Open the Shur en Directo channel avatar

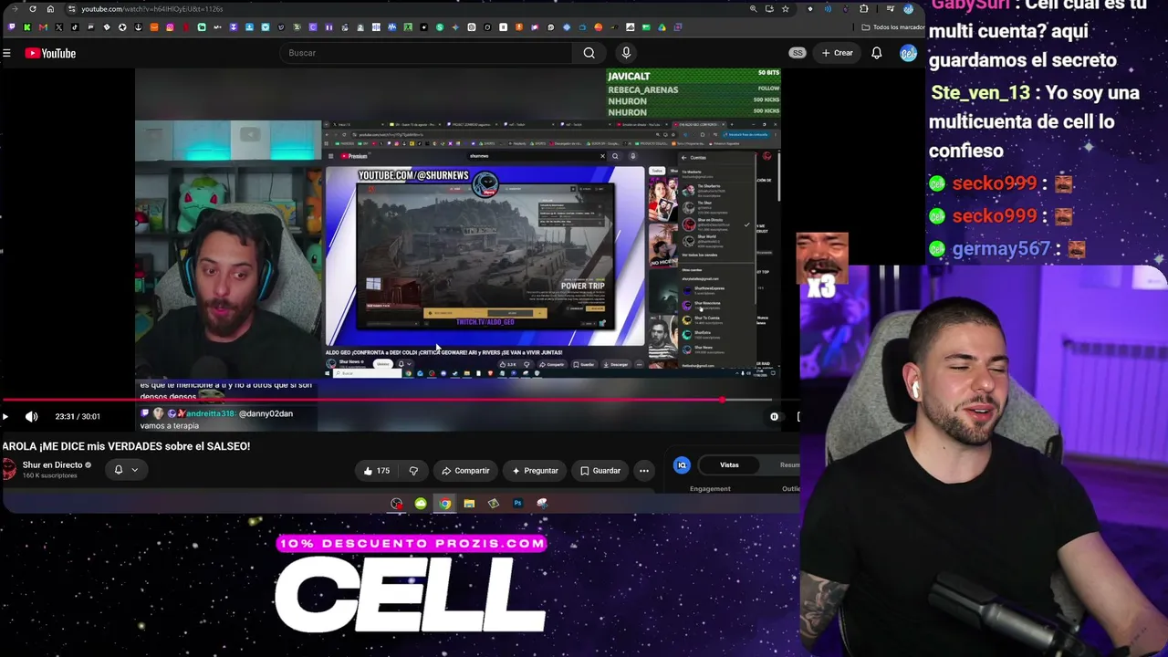pyautogui.click(x=8, y=469)
